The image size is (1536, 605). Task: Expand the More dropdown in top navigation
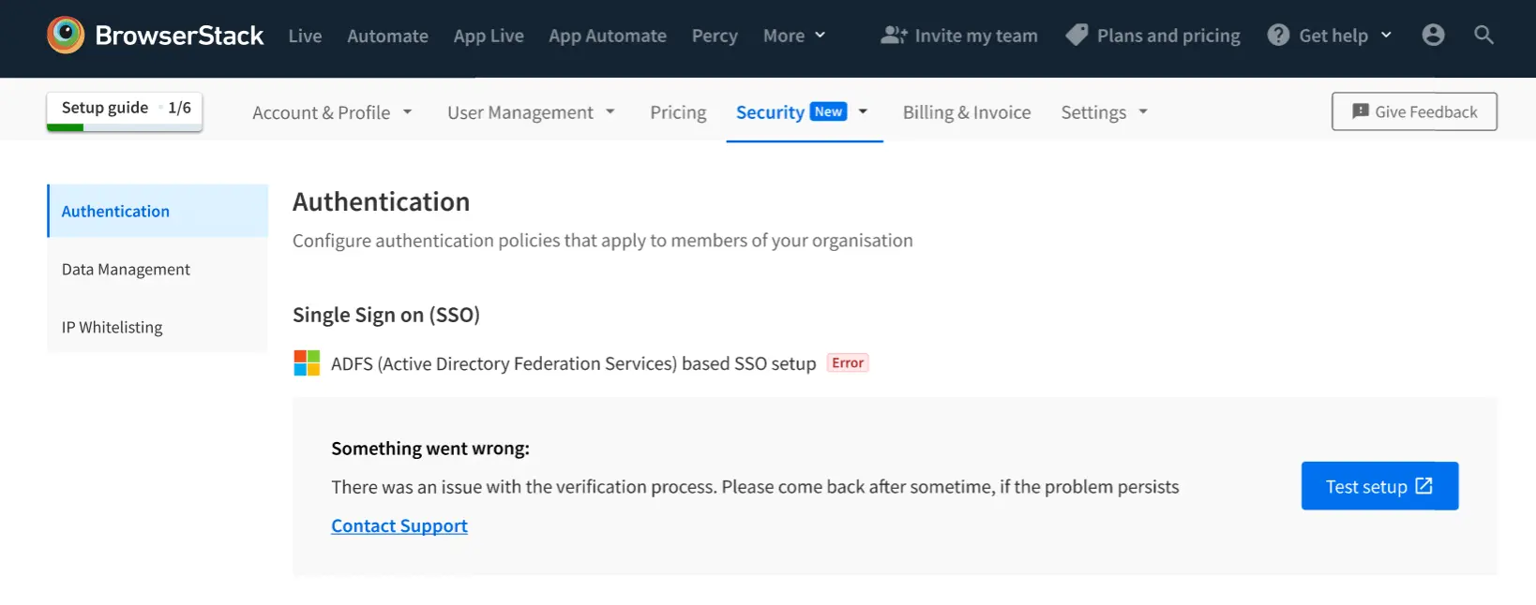(794, 36)
